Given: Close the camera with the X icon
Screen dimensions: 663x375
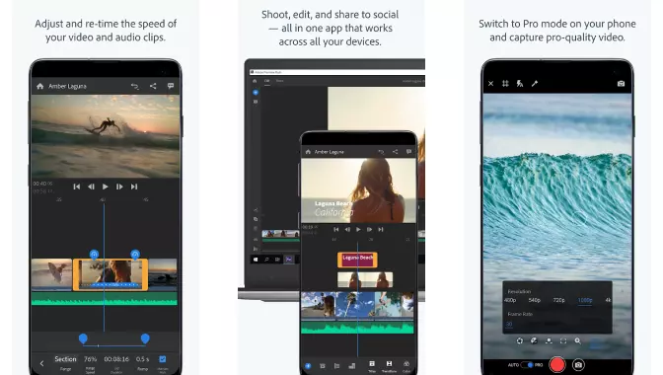Looking at the screenshot, I should (491, 84).
